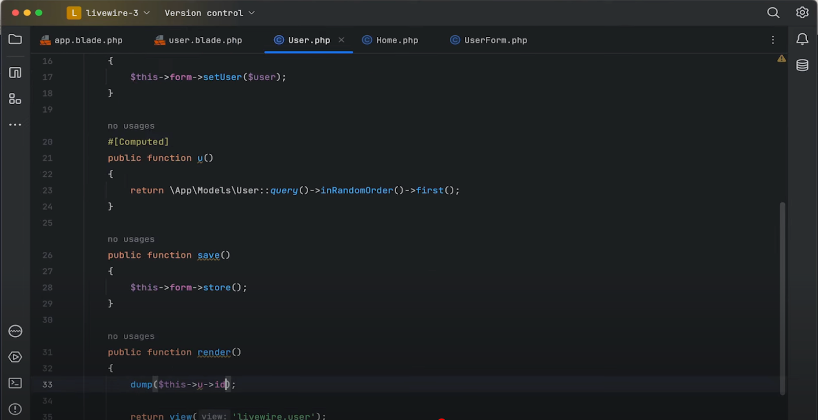The image size is (818, 420).
Task: Open the Structure tool window icon
Action: pyautogui.click(x=15, y=73)
